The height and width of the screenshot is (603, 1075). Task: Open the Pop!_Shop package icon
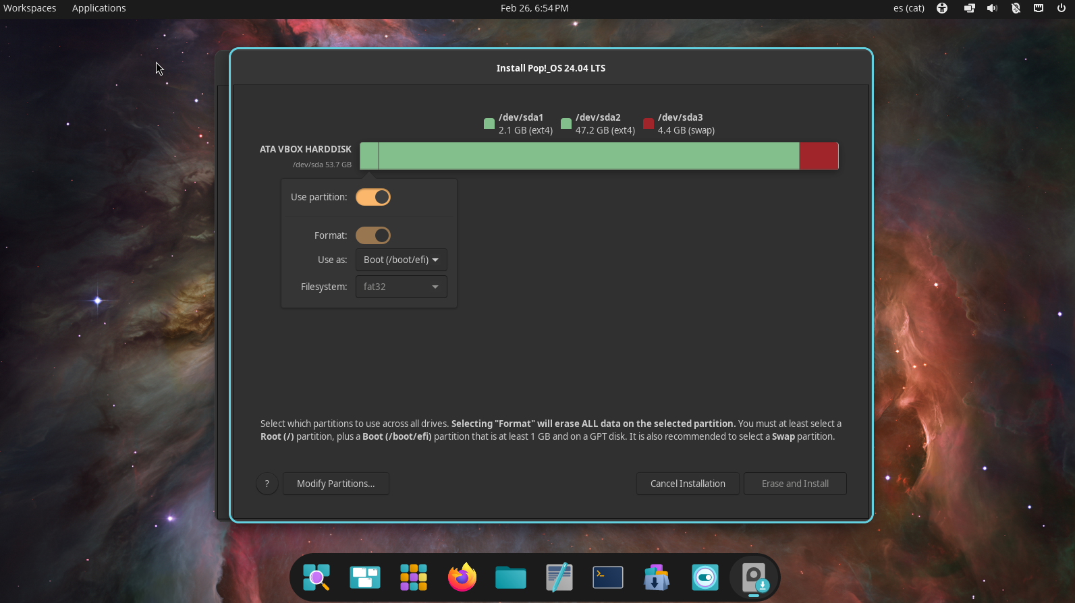pos(656,577)
